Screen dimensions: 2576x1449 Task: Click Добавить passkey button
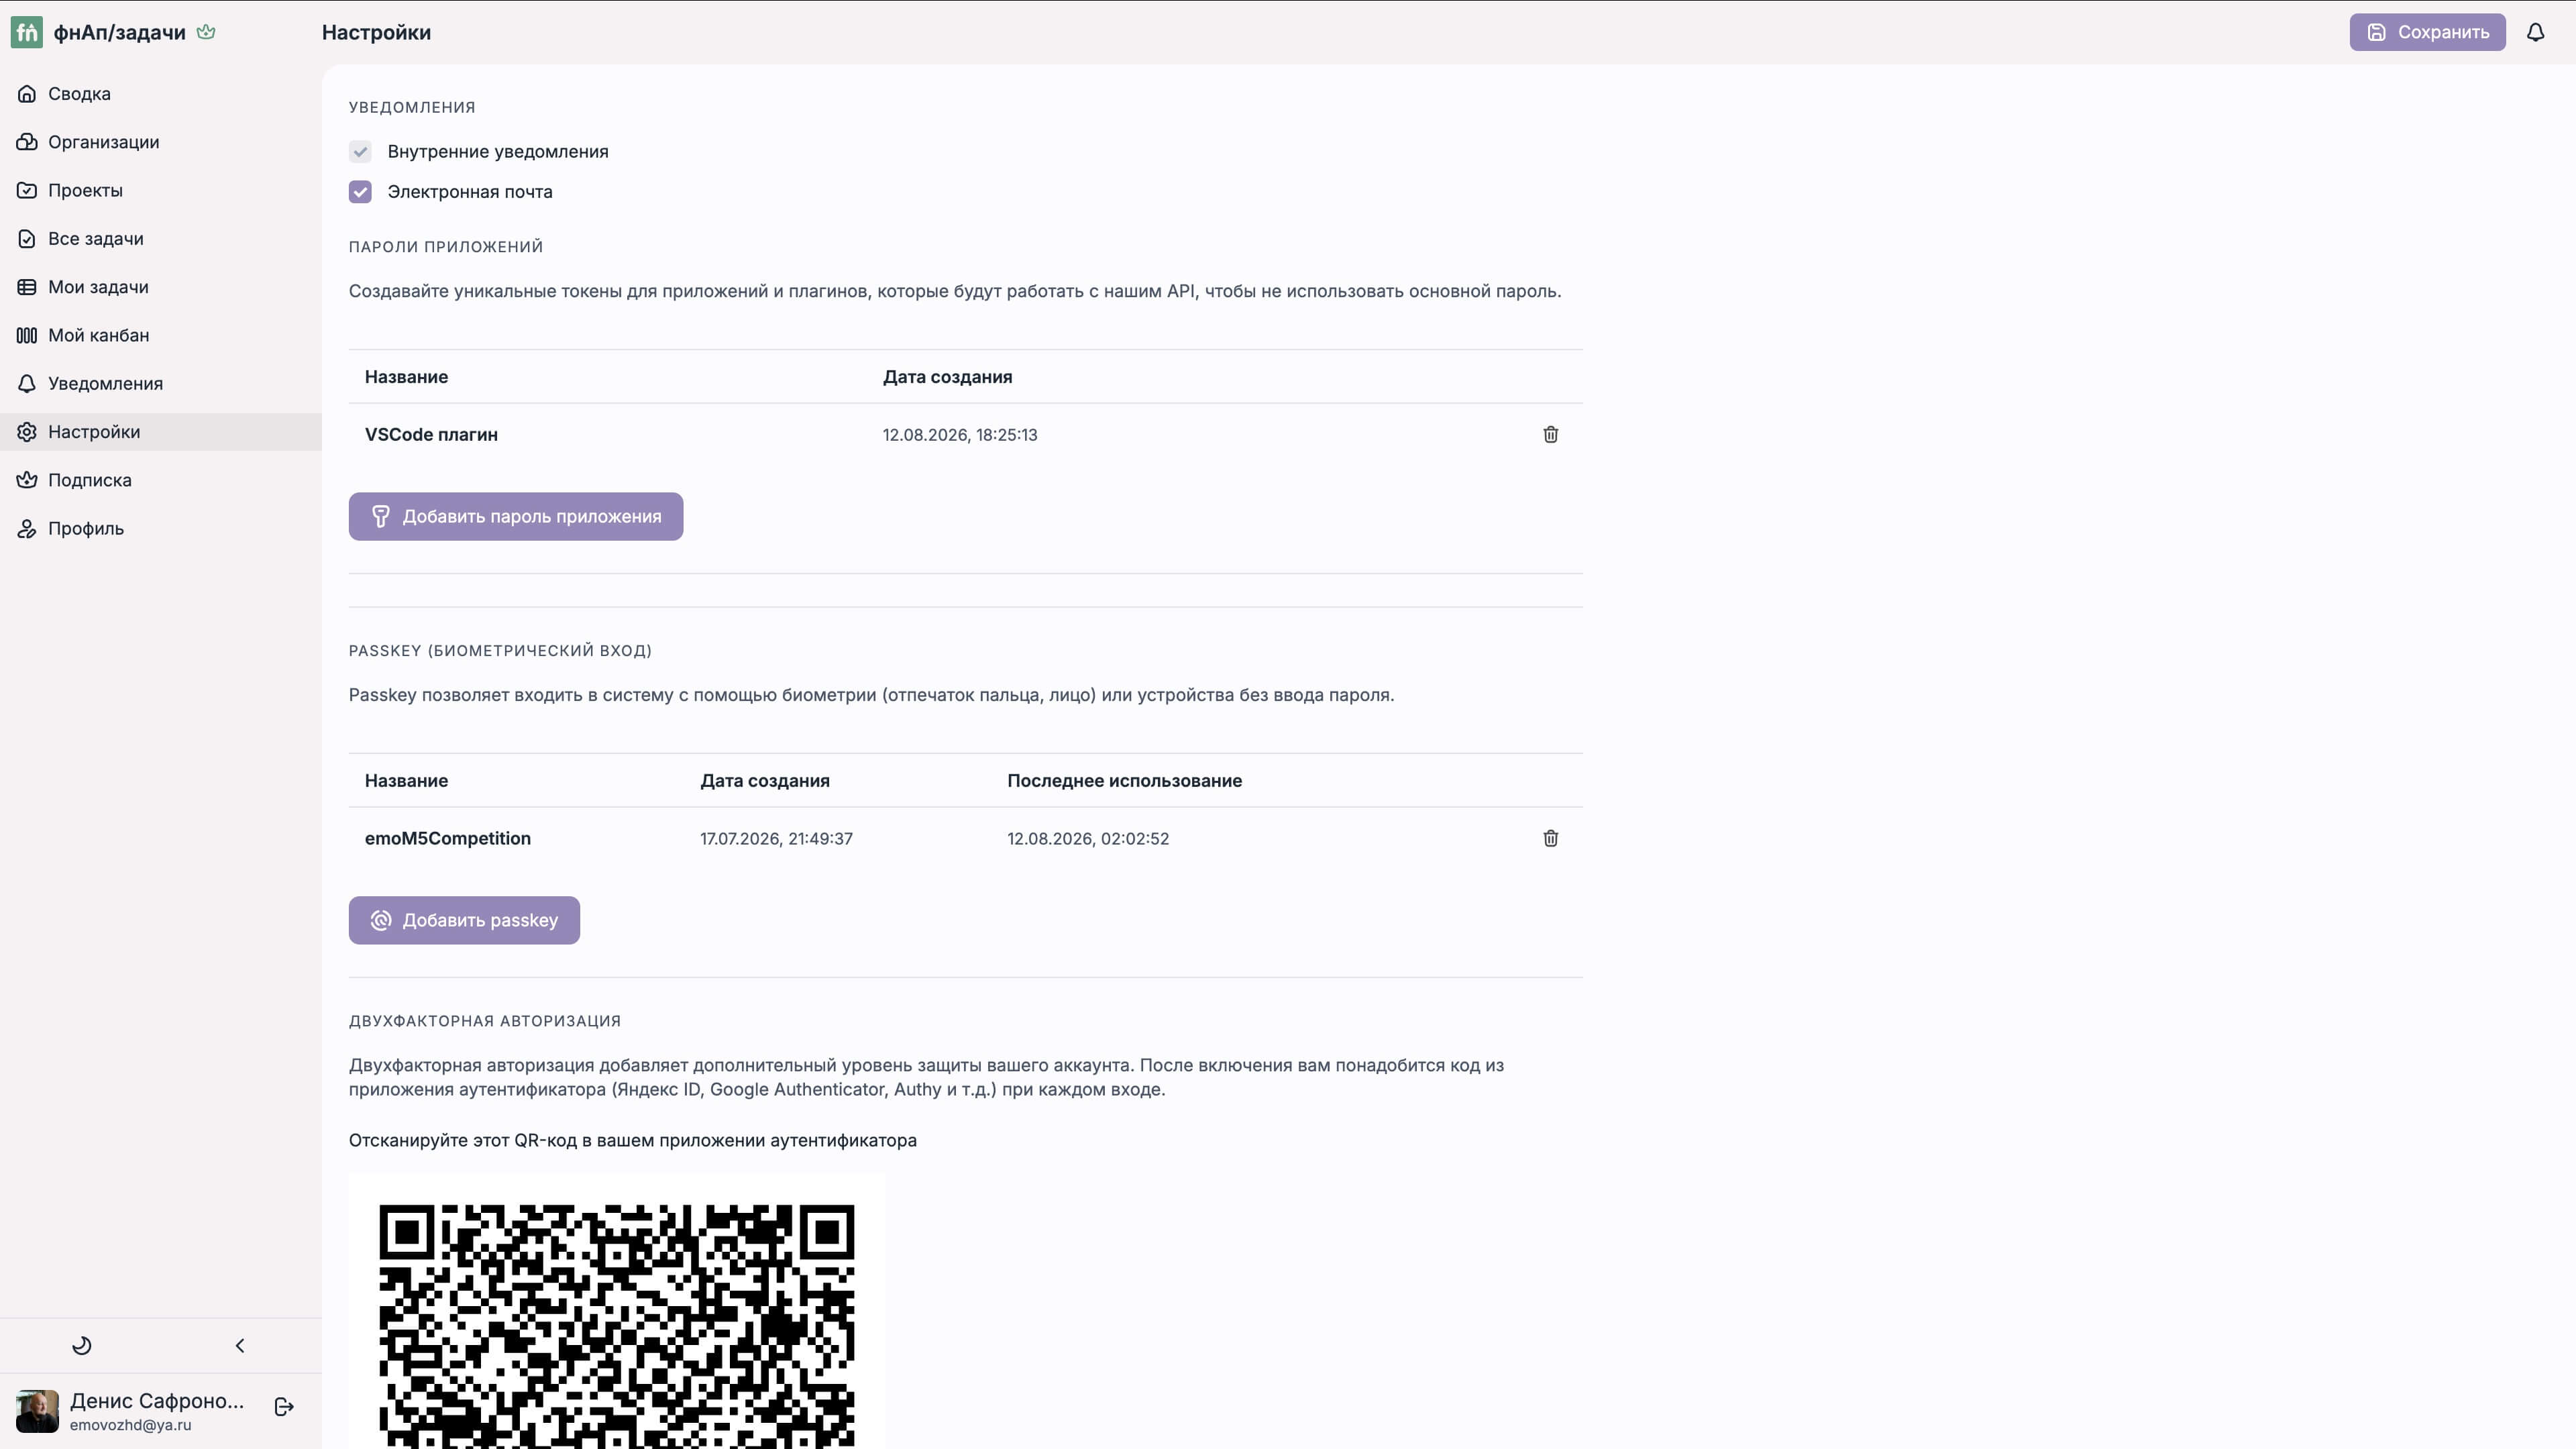[464, 920]
